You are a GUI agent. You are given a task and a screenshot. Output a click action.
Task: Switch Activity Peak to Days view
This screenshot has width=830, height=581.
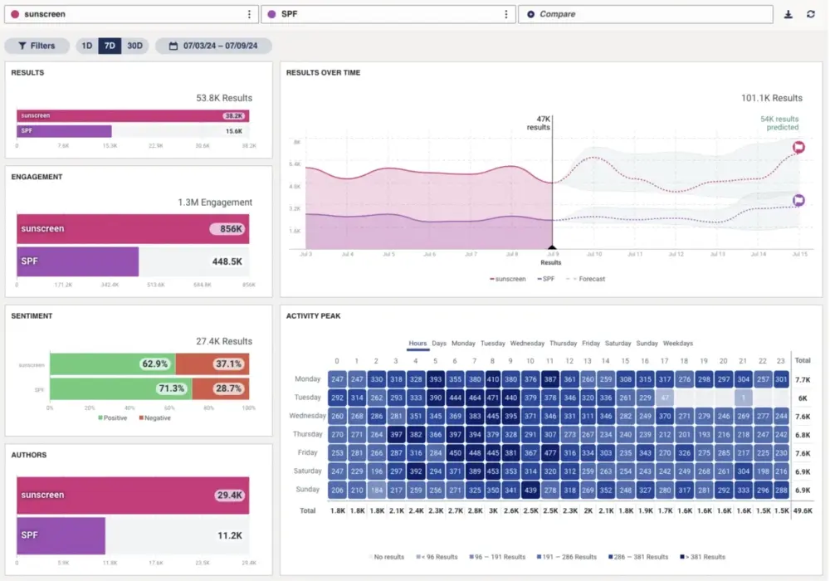click(439, 343)
